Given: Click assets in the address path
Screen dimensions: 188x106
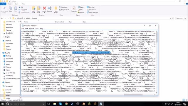Looking at the screenshot, I should [28, 18].
